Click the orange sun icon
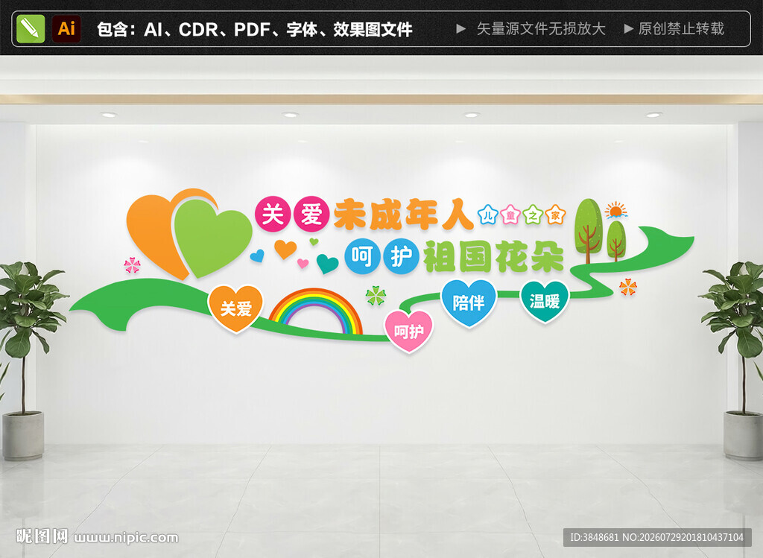763x558 pixels. (x=615, y=209)
